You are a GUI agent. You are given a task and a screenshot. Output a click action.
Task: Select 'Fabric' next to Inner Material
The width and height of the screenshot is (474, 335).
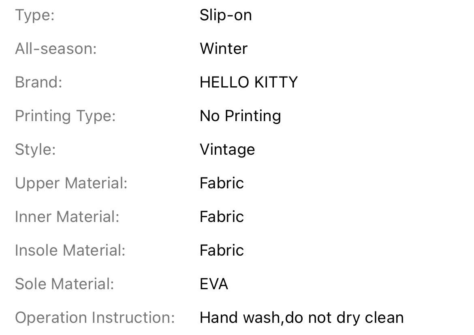(222, 217)
